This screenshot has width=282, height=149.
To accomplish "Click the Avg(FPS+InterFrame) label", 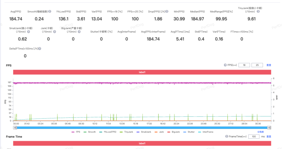I will click(153, 32).
